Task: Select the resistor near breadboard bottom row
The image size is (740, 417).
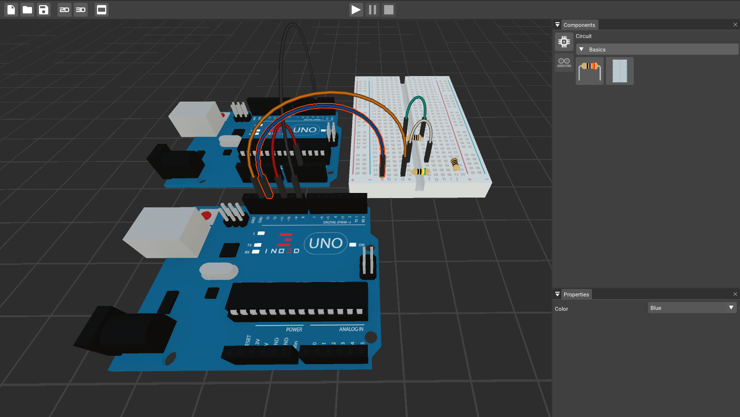Action: [x=420, y=172]
